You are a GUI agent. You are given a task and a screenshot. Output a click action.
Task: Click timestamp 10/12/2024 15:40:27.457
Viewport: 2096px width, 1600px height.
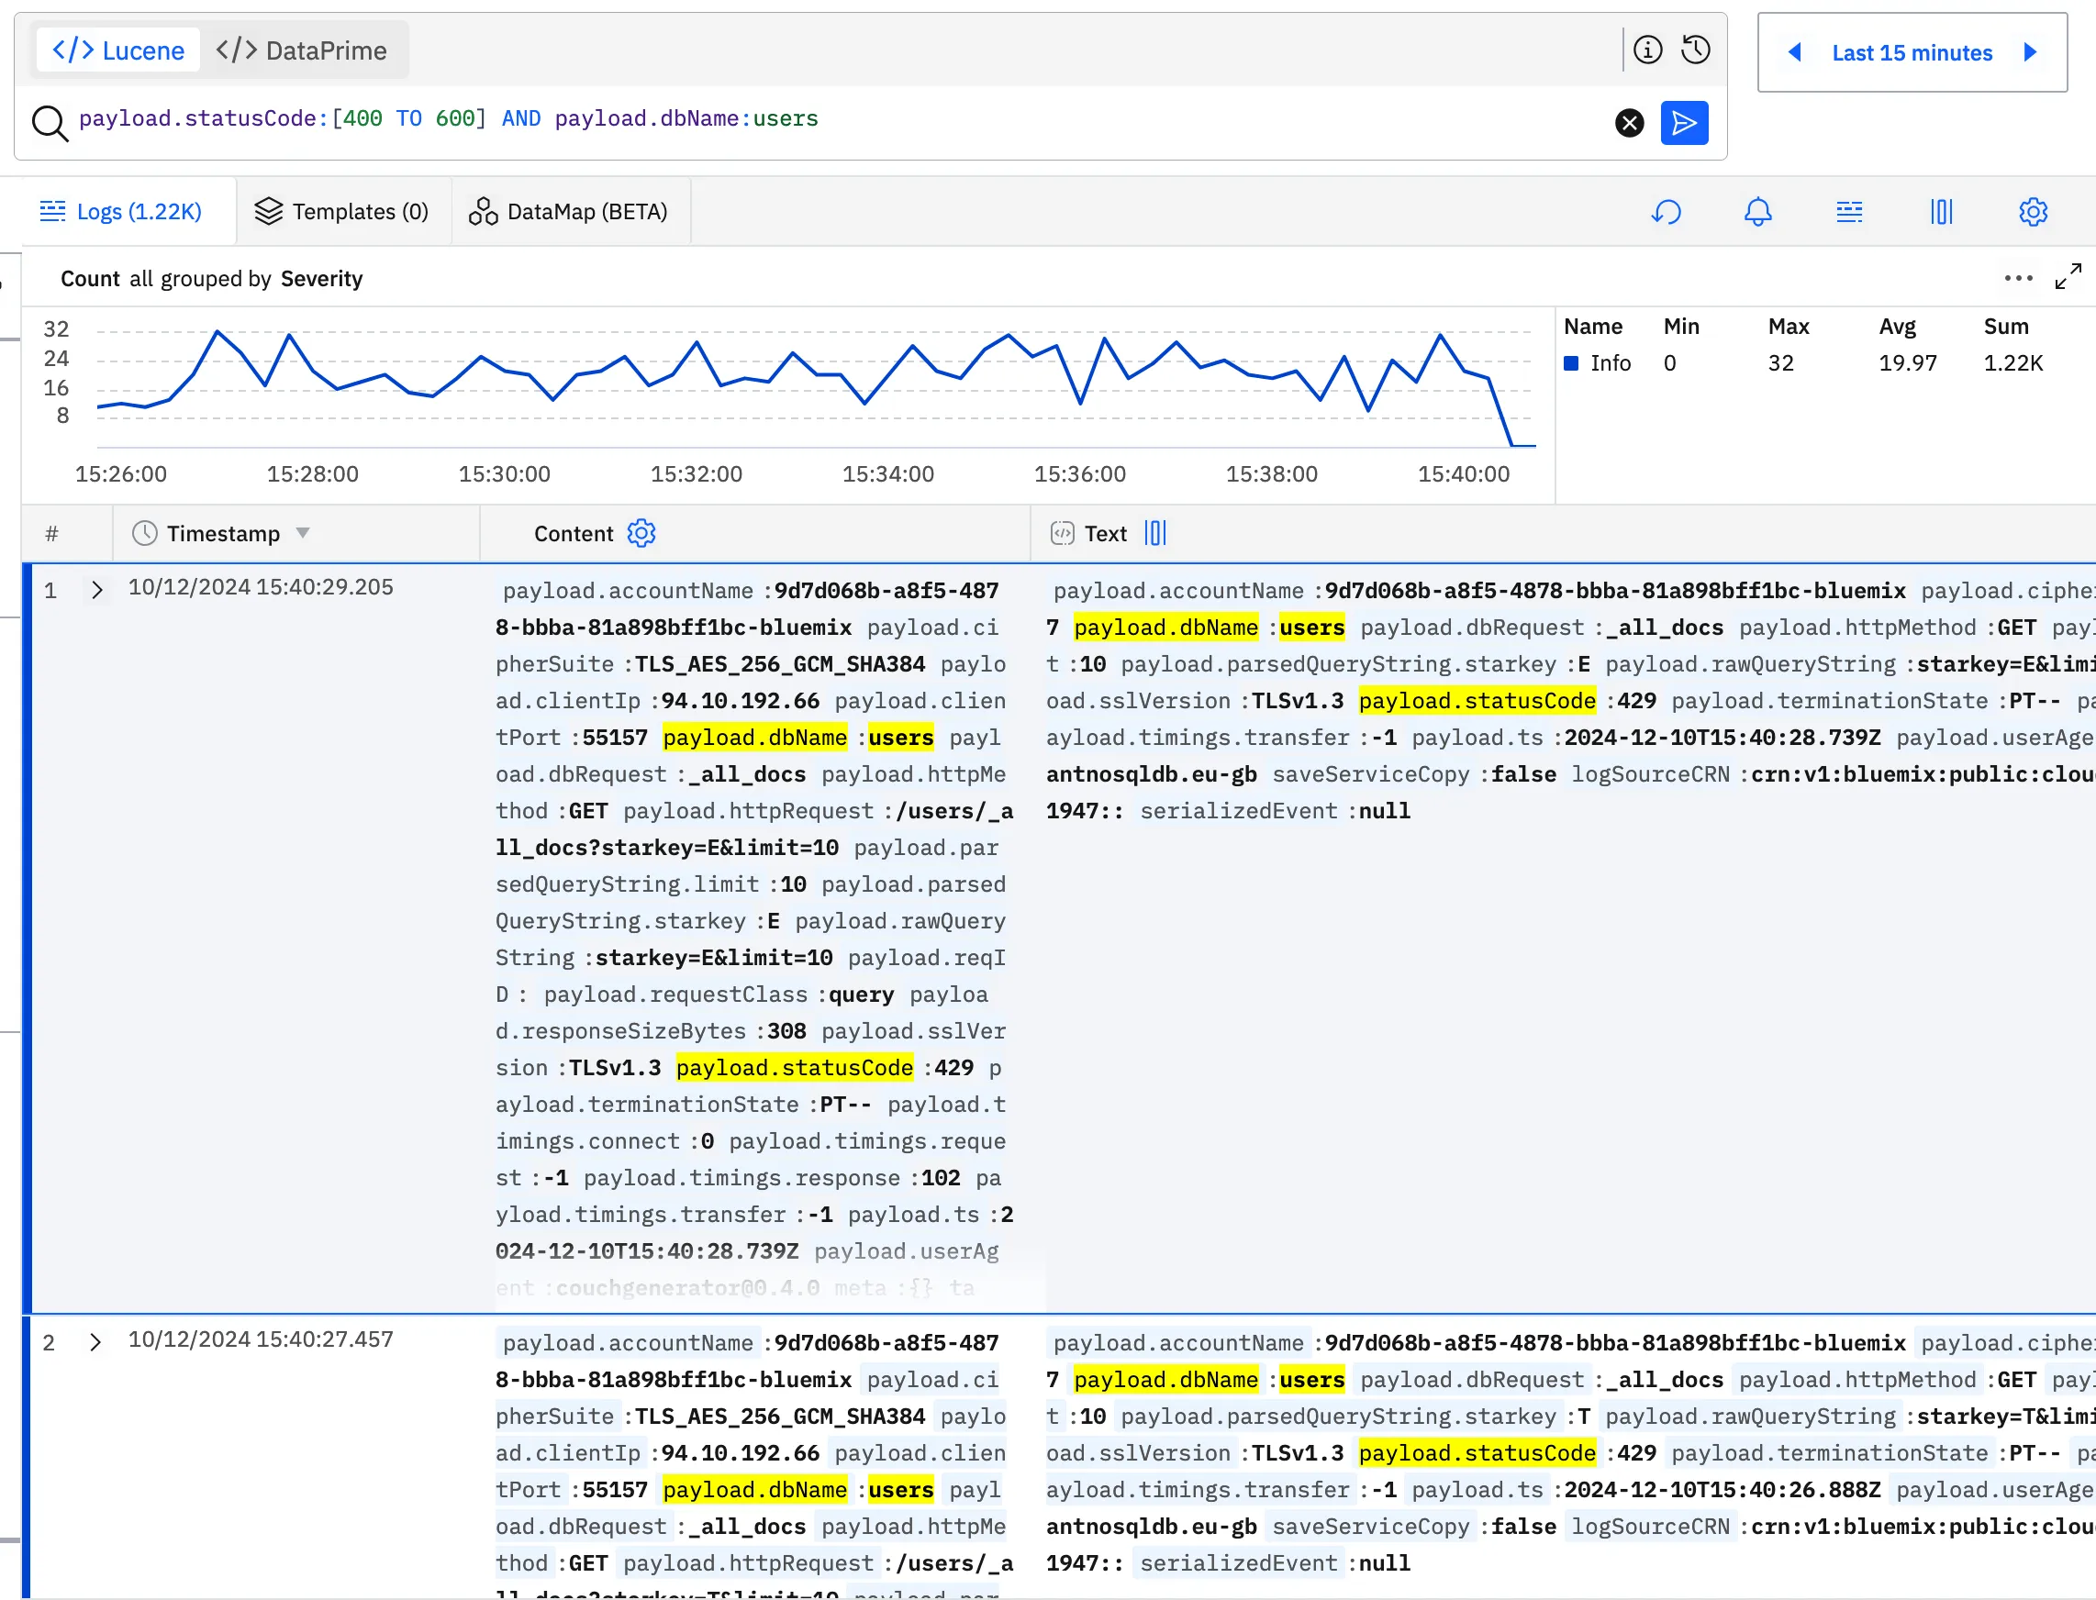pos(260,1340)
